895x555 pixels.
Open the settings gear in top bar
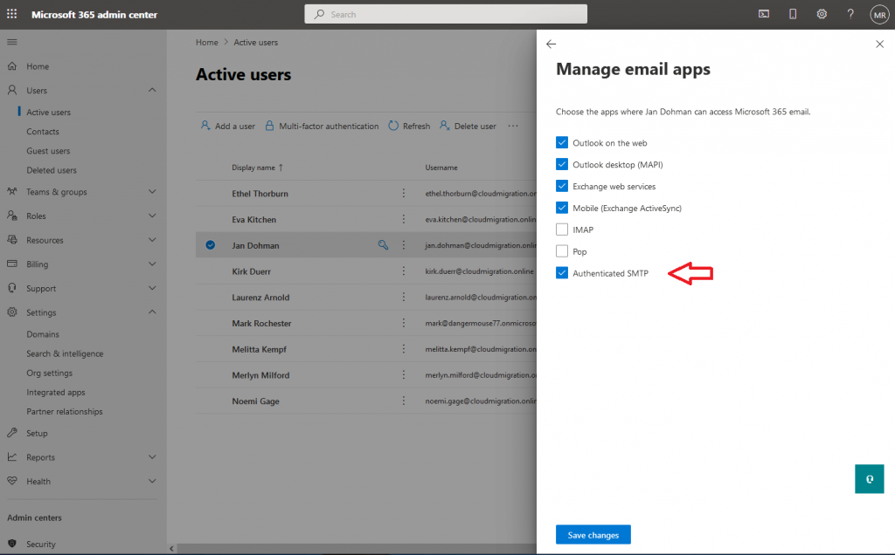822,14
